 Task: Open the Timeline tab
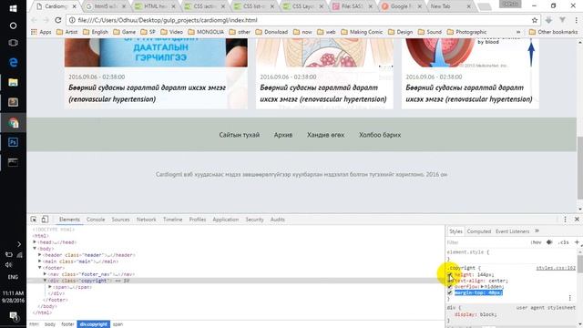pyautogui.click(x=172, y=220)
